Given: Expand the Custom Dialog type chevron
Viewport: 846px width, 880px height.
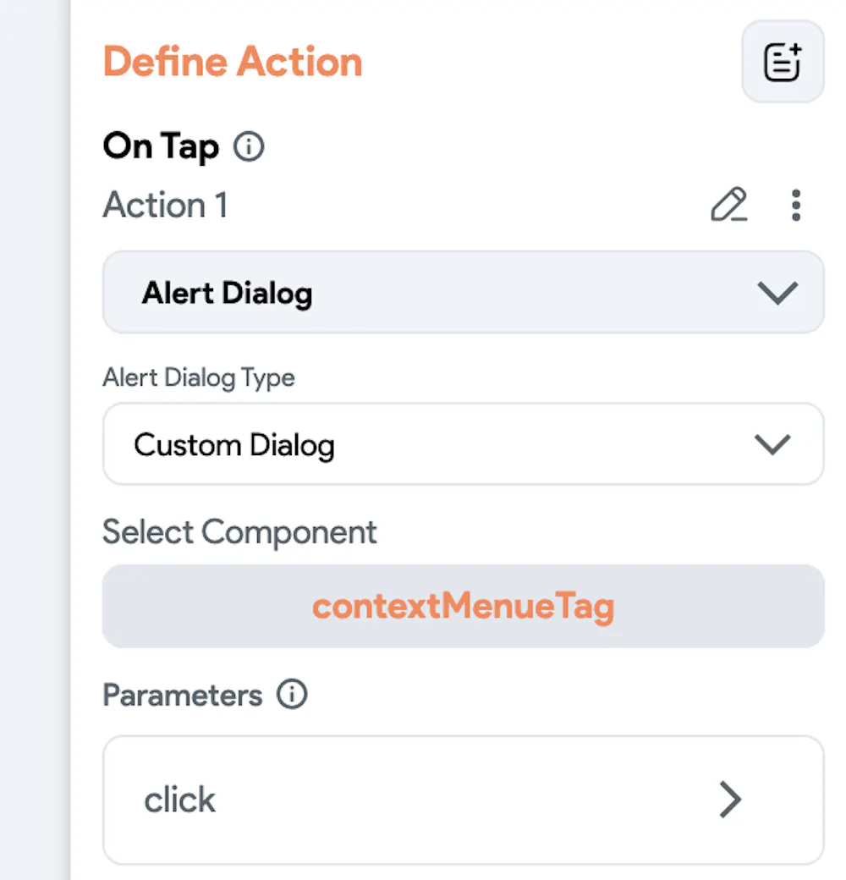Looking at the screenshot, I should click(x=772, y=444).
